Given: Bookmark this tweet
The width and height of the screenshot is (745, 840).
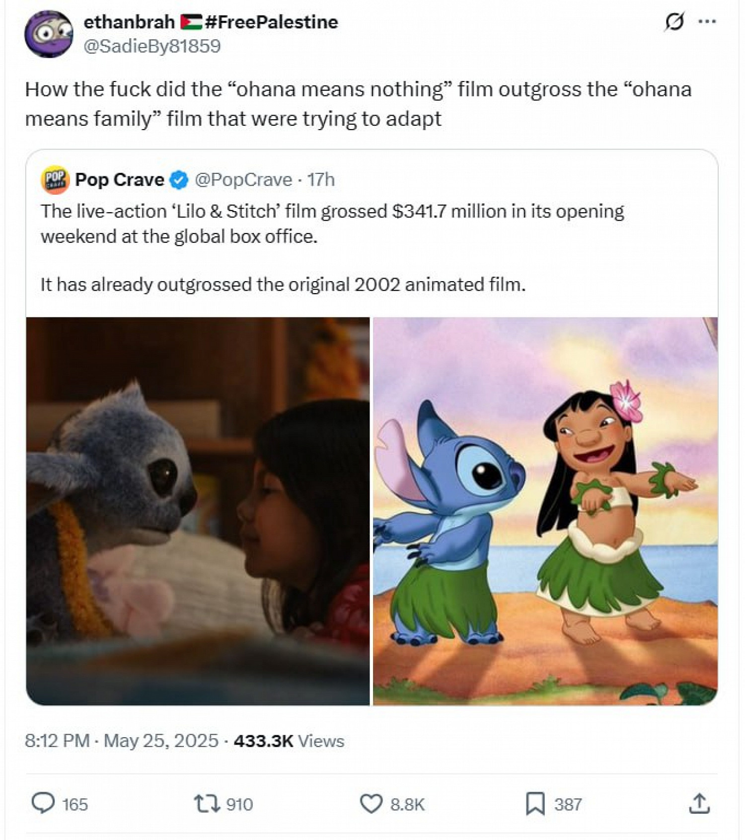Looking at the screenshot, I should [535, 803].
